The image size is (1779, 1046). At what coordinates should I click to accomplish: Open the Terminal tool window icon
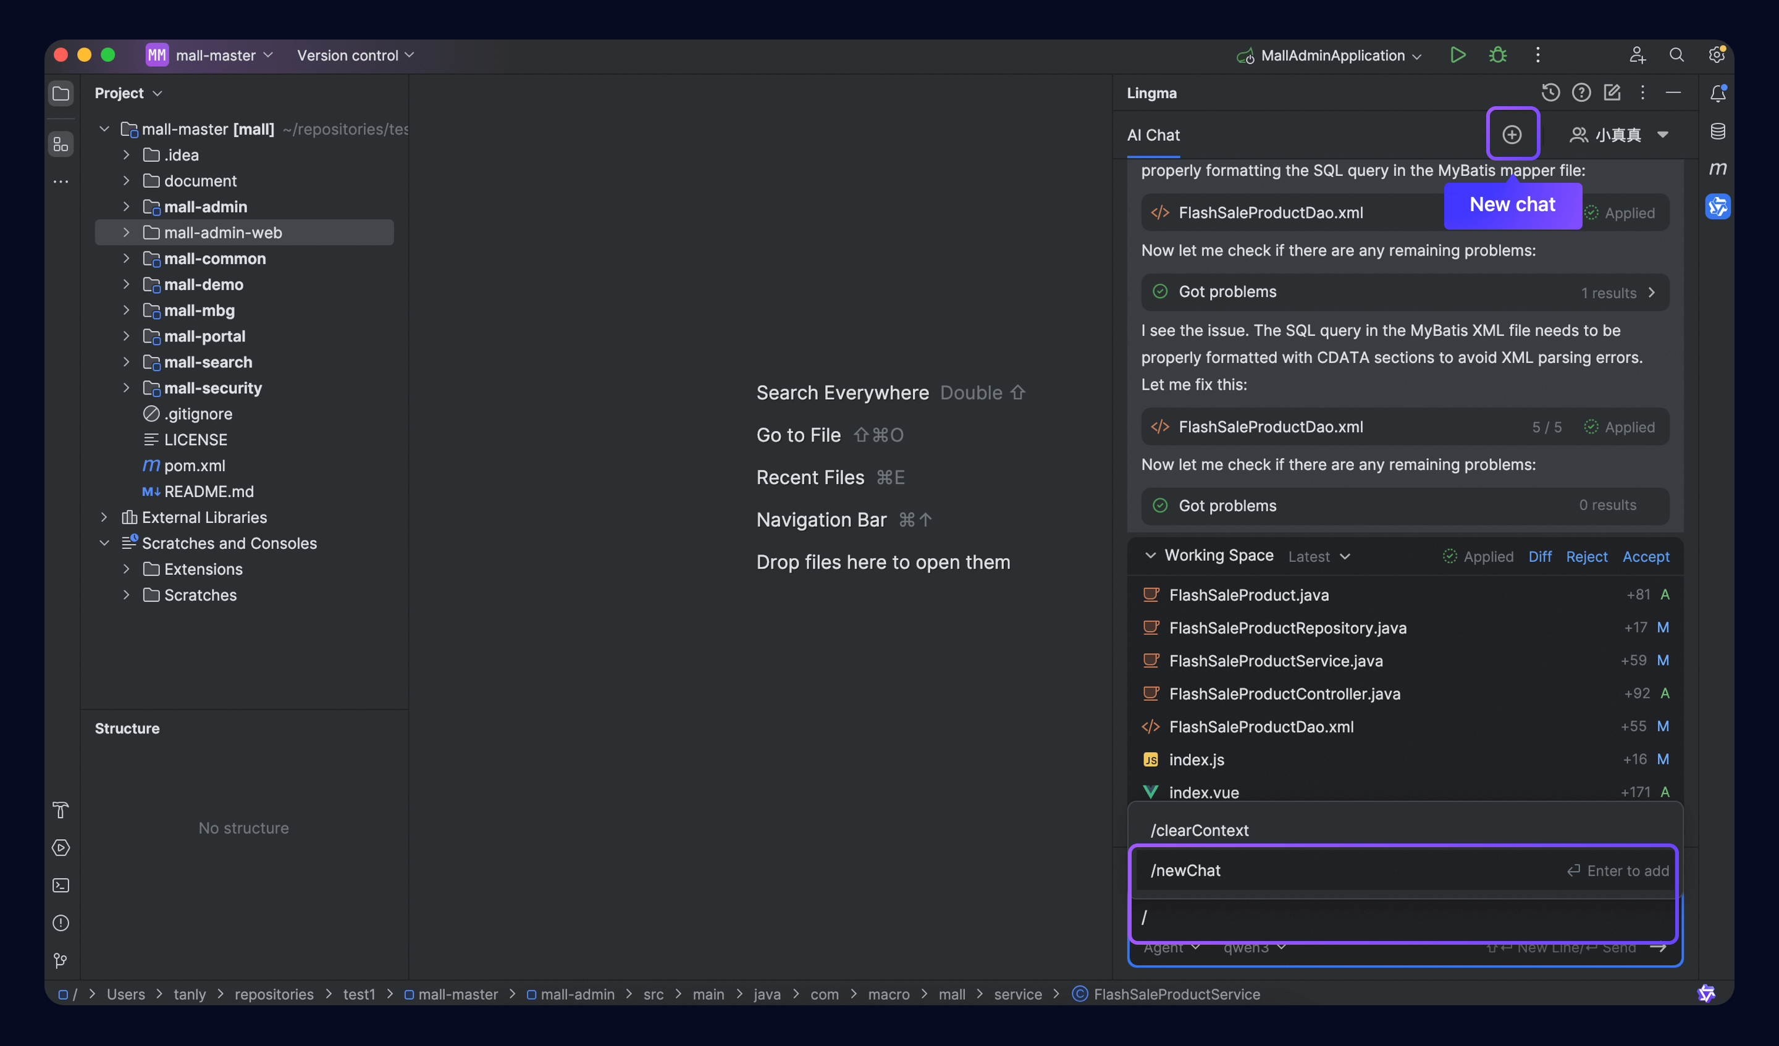61,885
